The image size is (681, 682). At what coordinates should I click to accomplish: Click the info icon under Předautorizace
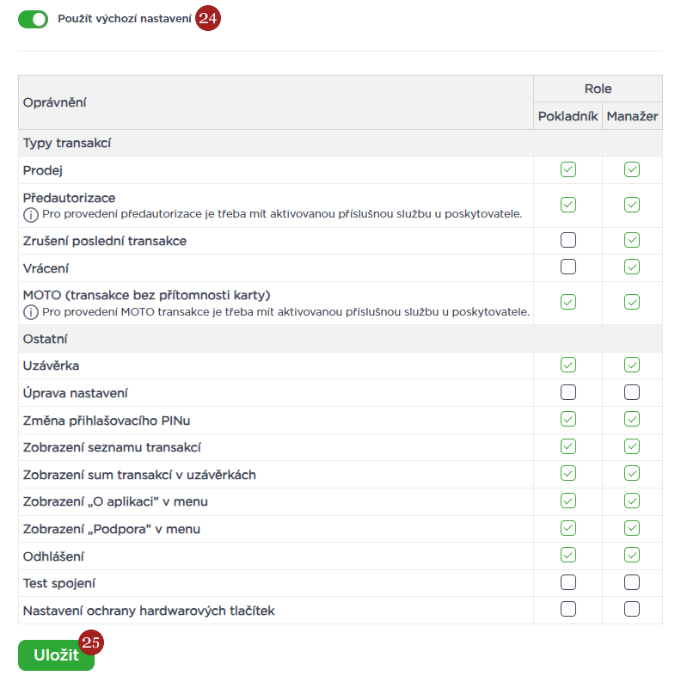(x=31, y=213)
